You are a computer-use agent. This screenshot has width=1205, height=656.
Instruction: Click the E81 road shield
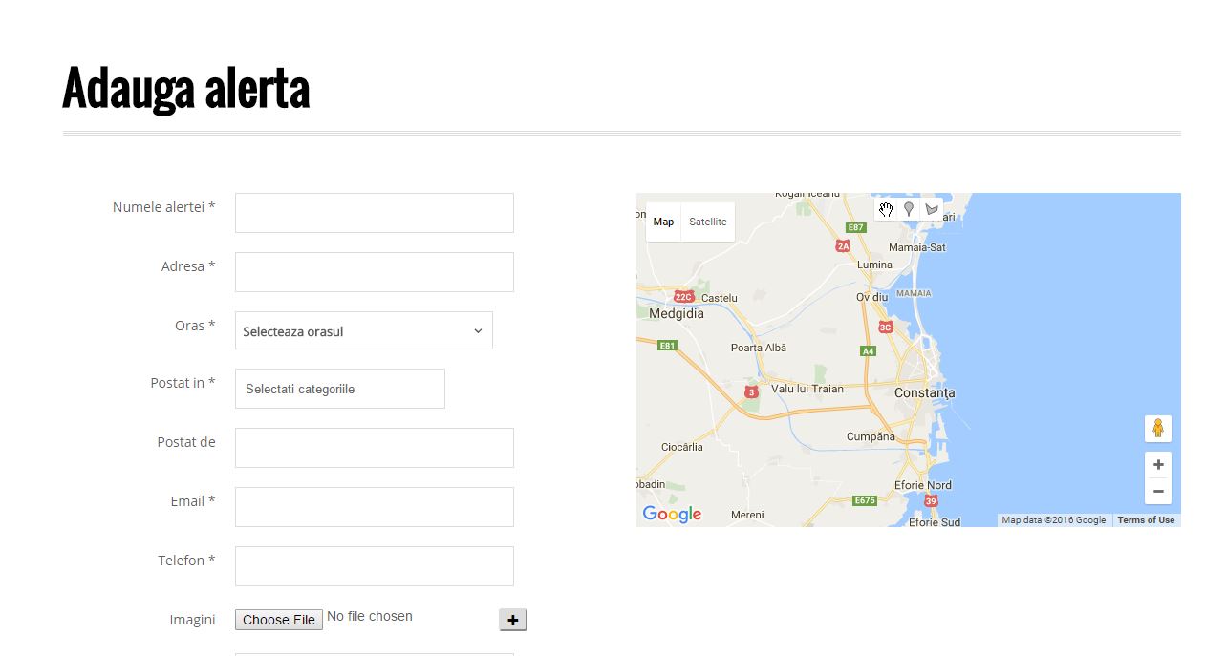pyautogui.click(x=667, y=346)
